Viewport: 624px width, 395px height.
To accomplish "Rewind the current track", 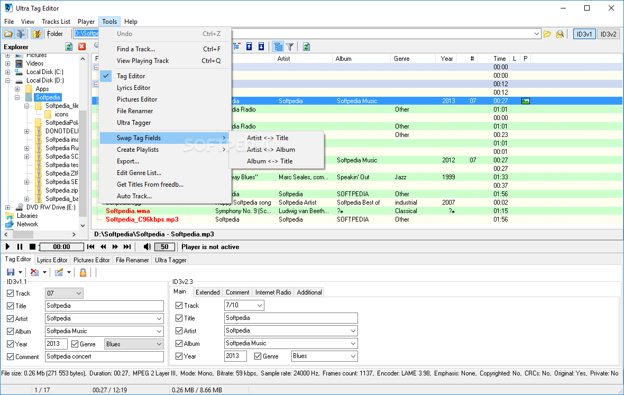I will coord(104,246).
